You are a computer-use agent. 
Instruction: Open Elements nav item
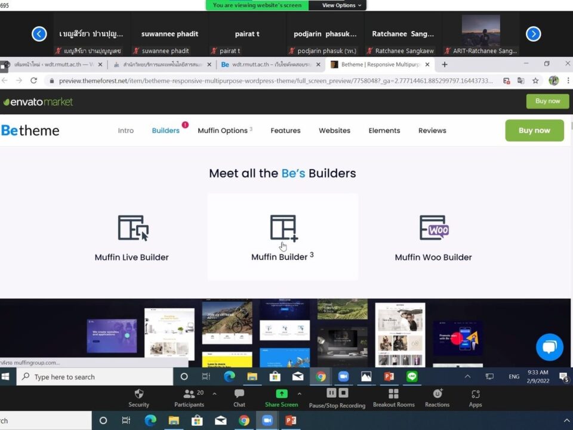(384, 131)
